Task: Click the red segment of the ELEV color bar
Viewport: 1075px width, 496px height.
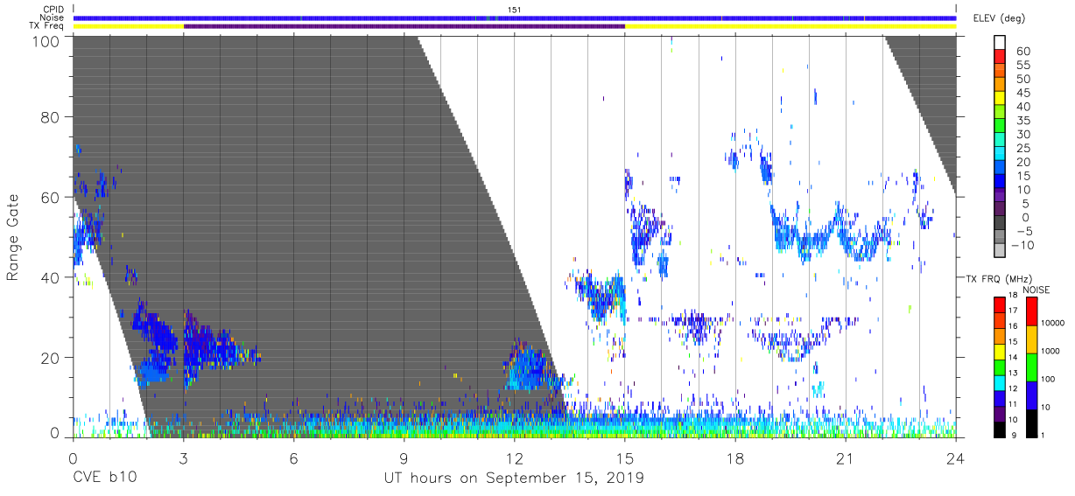Action: [x=1000, y=57]
